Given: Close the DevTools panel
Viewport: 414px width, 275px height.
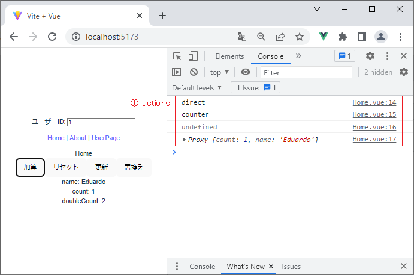Looking at the screenshot, I should (404, 56).
